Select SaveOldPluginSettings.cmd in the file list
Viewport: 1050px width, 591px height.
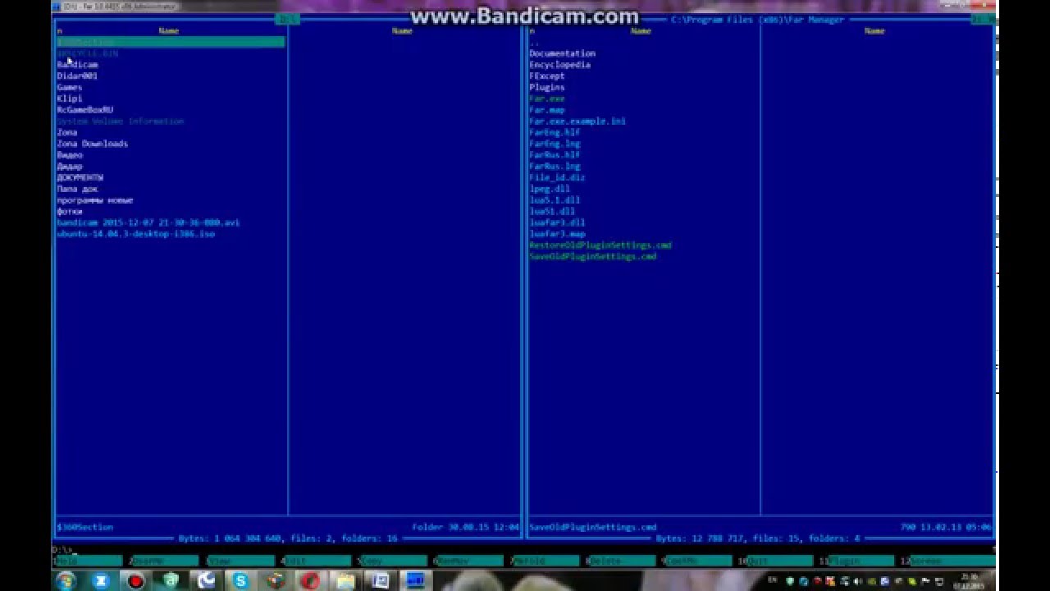(x=592, y=256)
